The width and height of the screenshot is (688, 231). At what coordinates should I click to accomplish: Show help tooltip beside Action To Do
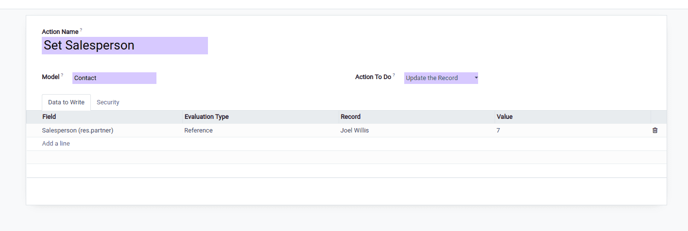[394, 75]
